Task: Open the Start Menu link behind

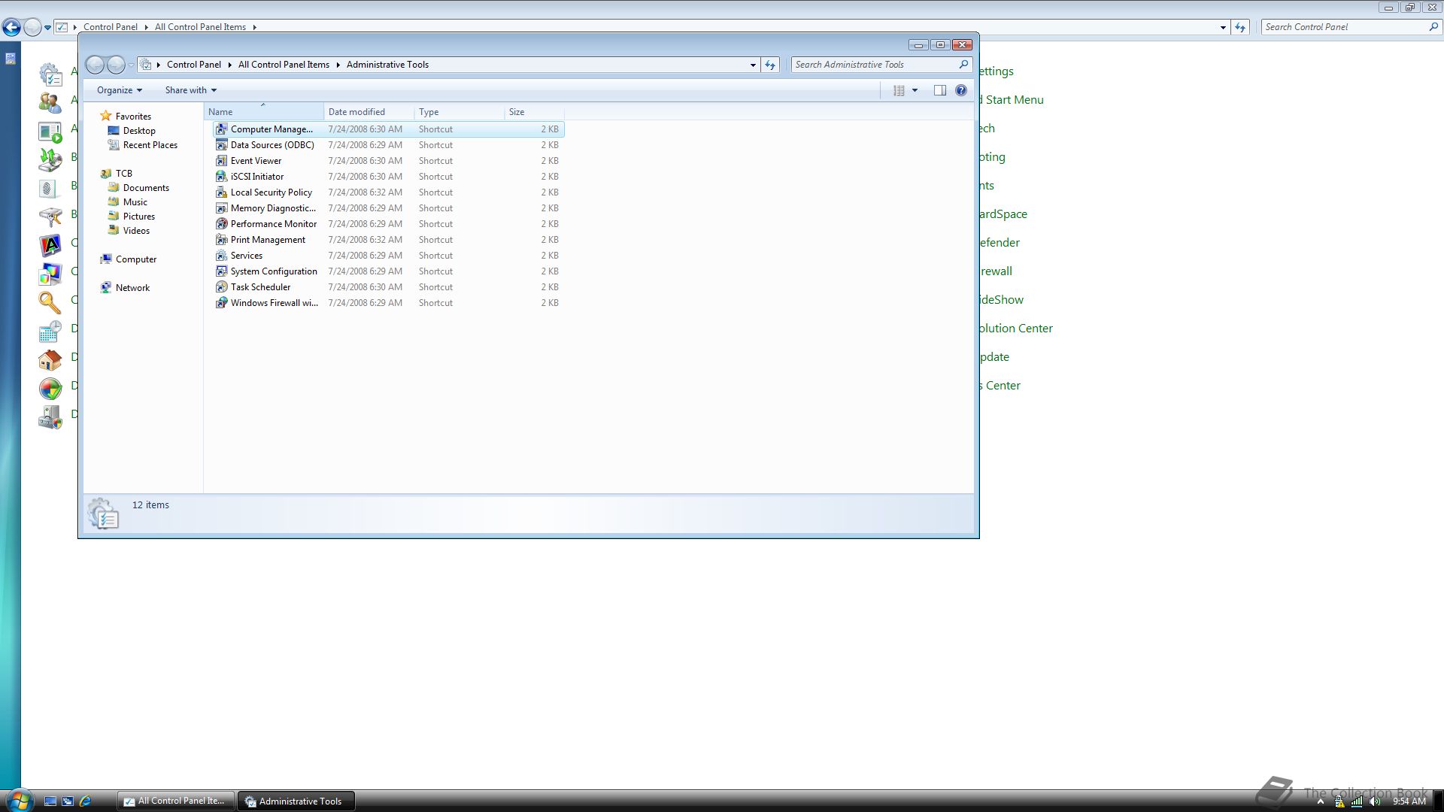Action: click(x=1012, y=100)
